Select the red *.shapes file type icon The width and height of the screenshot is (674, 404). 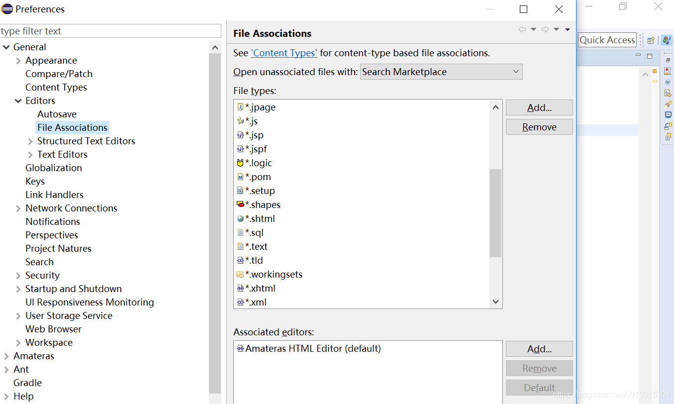click(x=240, y=204)
